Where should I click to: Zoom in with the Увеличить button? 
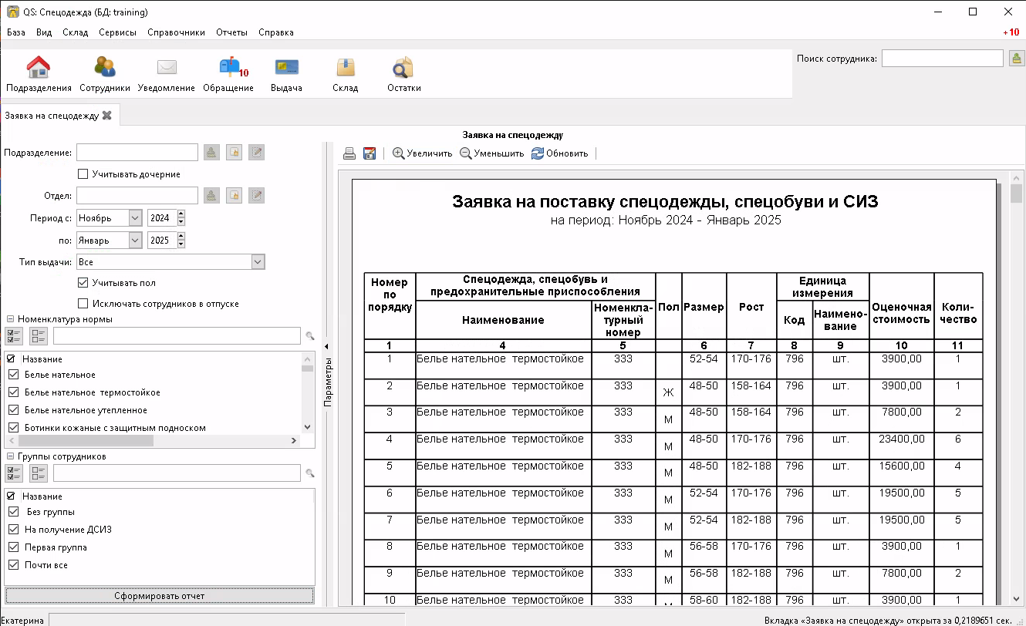(422, 153)
